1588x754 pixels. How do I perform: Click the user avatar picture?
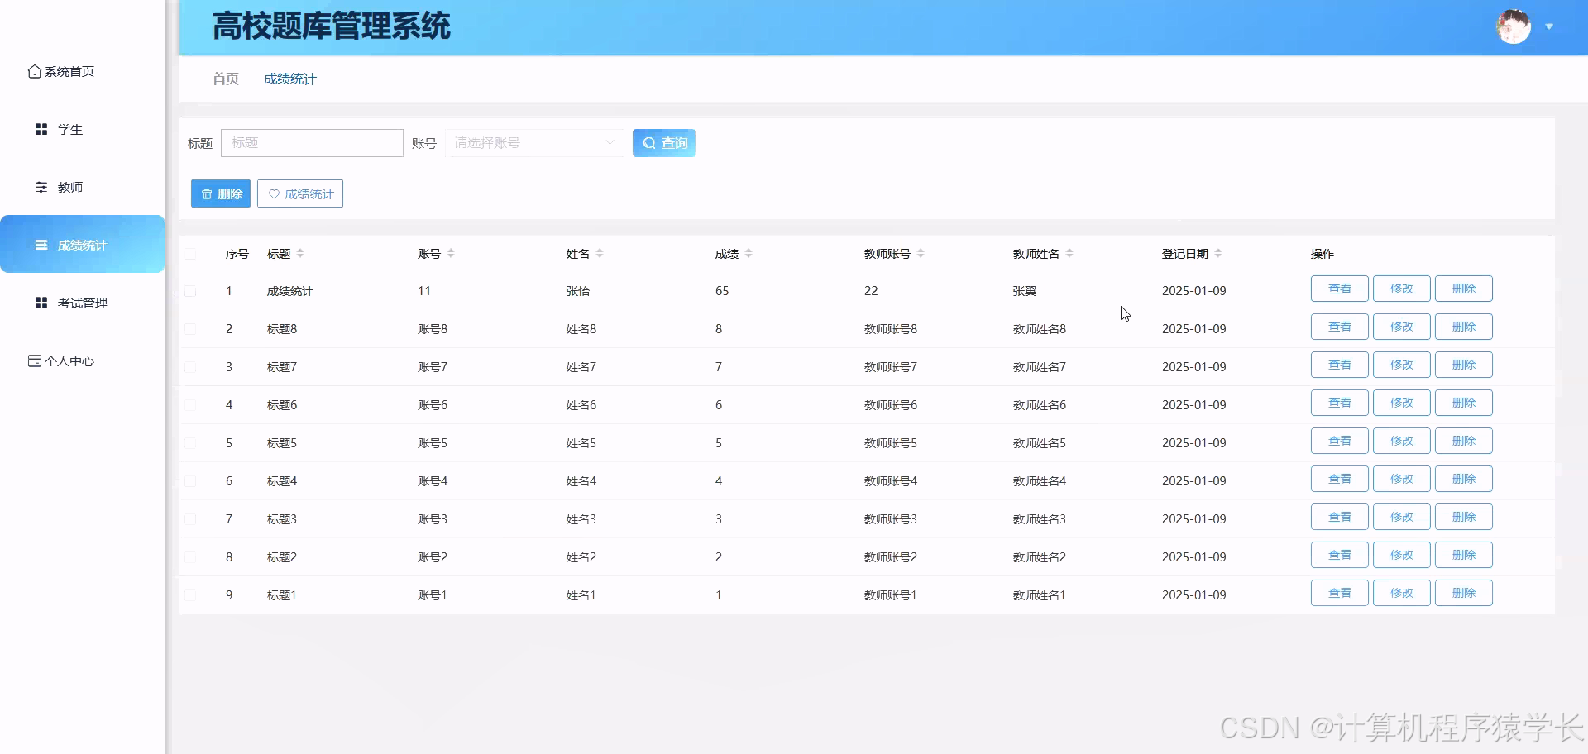pos(1514,26)
